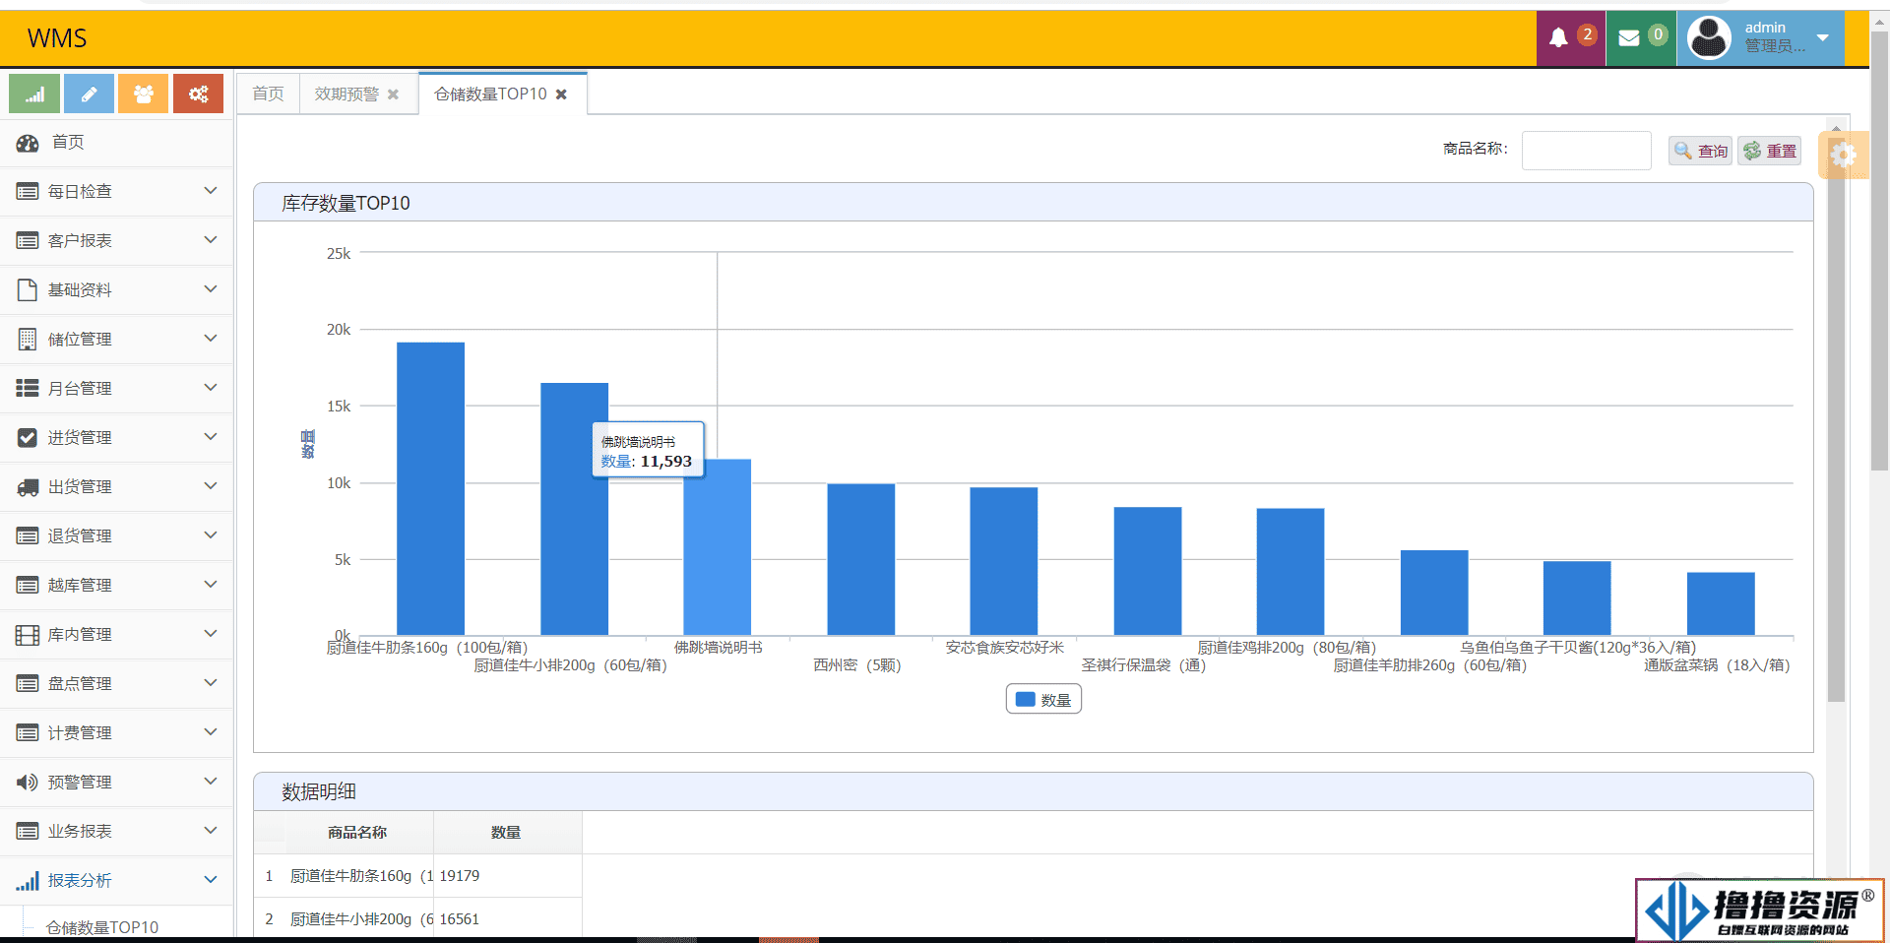Sort by the 商品名称 column header
This screenshot has width=1890, height=943.
(x=357, y=833)
